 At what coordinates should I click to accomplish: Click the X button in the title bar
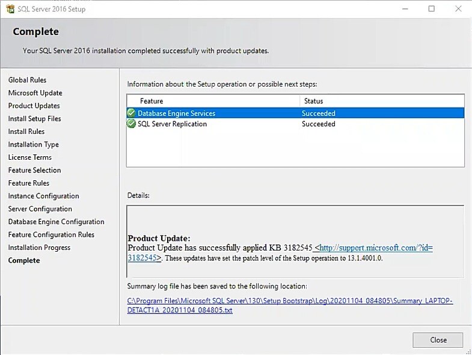[458, 9]
